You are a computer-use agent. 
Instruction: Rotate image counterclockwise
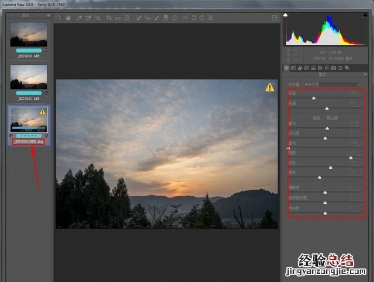(x=194, y=18)
